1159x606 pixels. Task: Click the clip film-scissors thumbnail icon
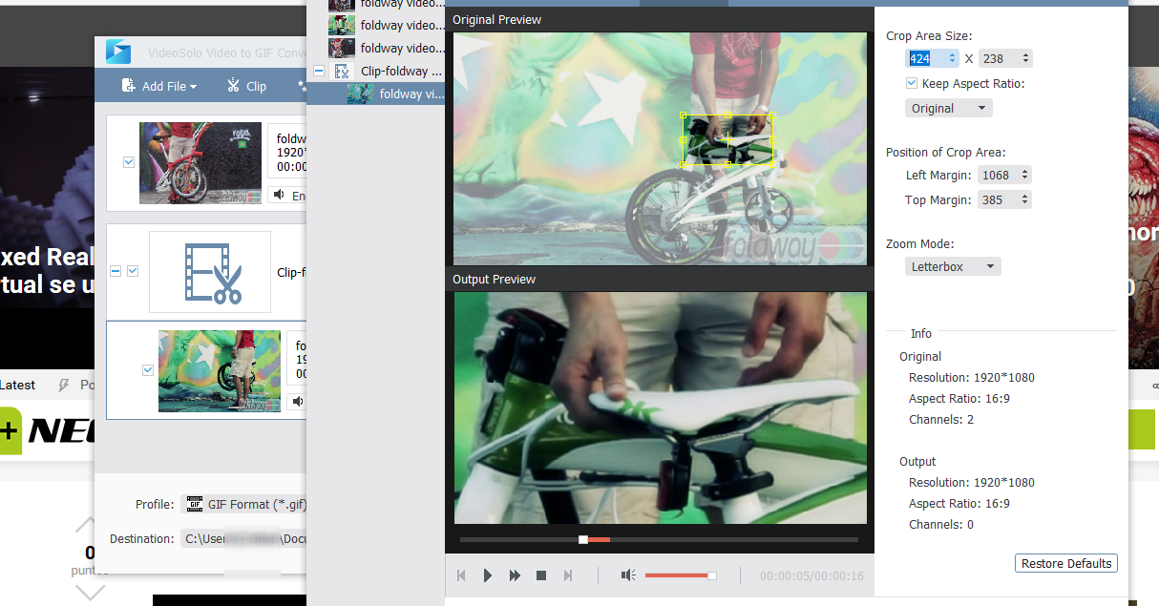(x=210, y=272)
